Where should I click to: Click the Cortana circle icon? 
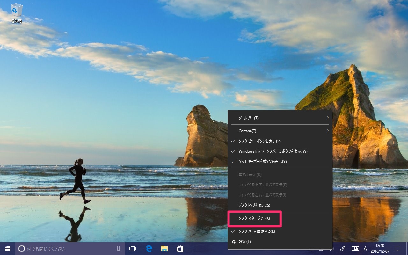click(x=21, y=249)
